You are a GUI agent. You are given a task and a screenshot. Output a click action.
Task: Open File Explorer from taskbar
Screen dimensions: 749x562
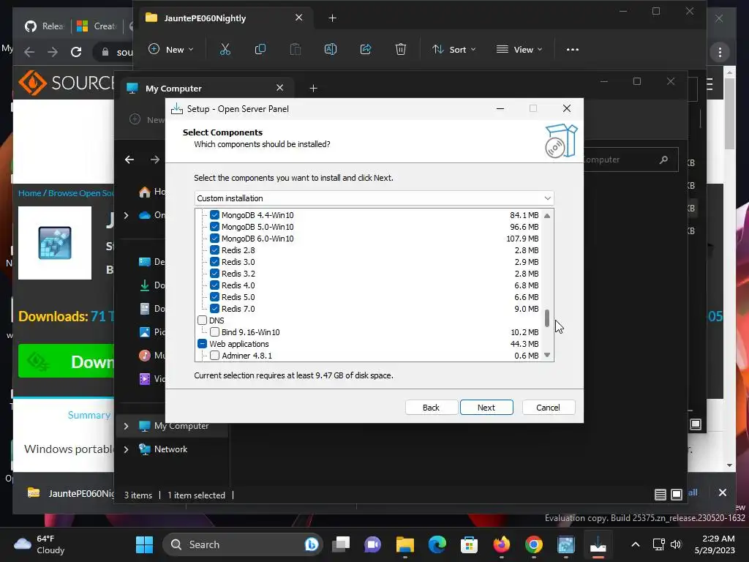(x=405, y=544)
